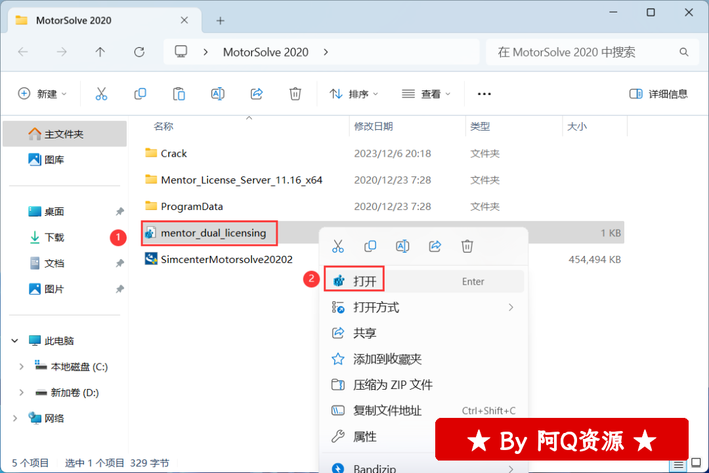Screen dimensions: 709x473
Task: Open 图片 in the sidebar
Action: [x=64, y=289]
